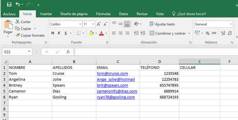The height and width of the screenshot is (120, 238).
Task: Expand the Copiar dropdown arrow
Action: click(35, 29)
